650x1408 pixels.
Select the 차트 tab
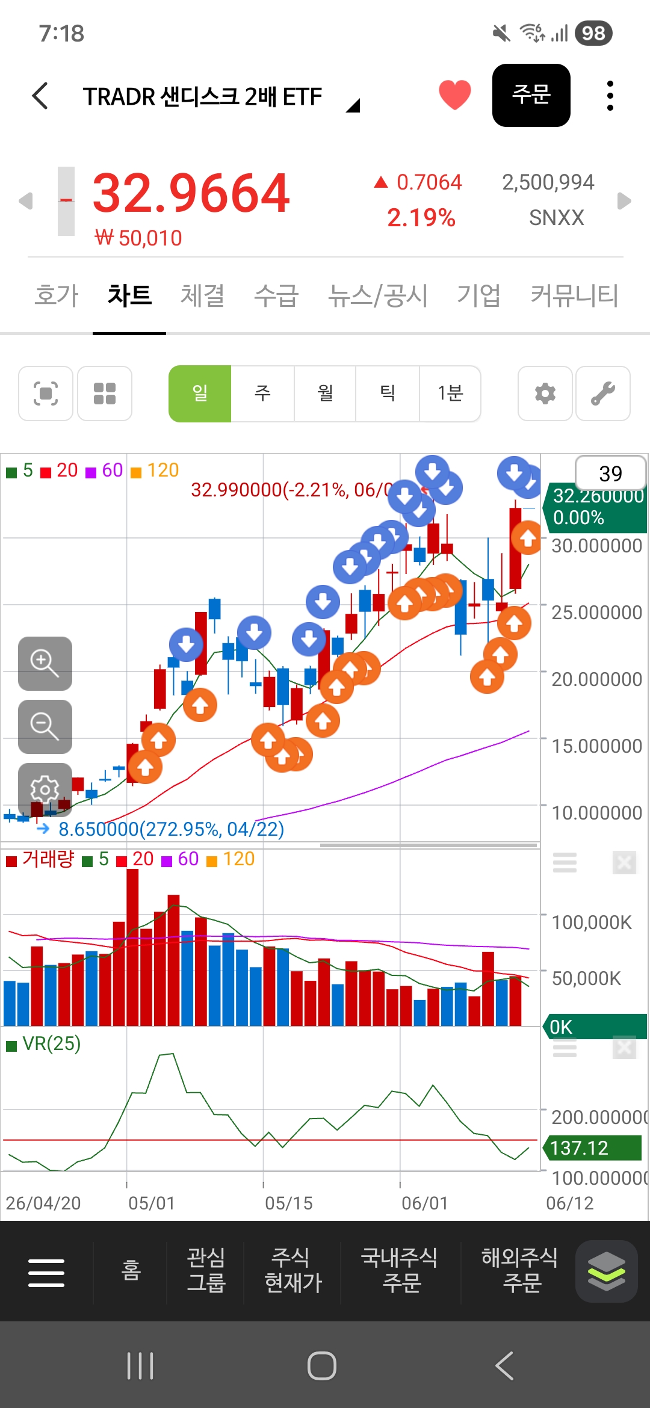pyautogui.click(x=129, y=295)
